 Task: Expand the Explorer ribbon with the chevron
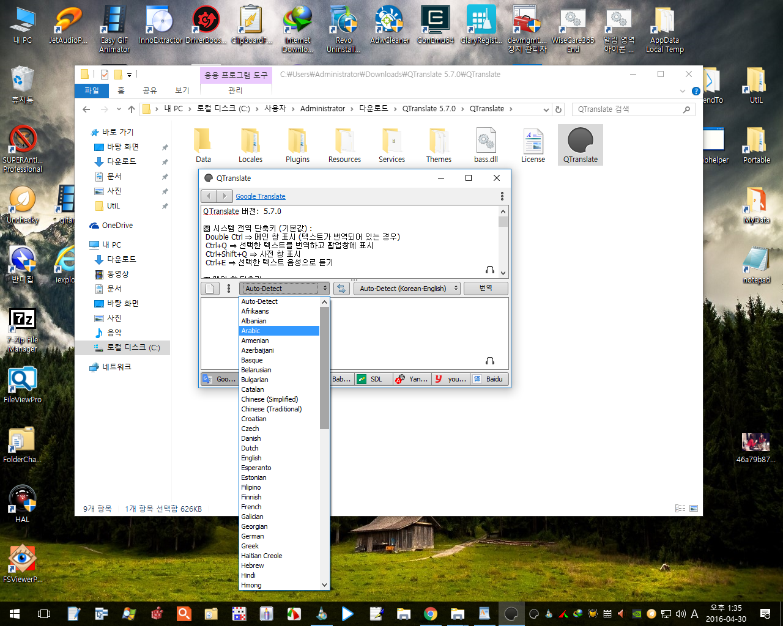[683, 91]
